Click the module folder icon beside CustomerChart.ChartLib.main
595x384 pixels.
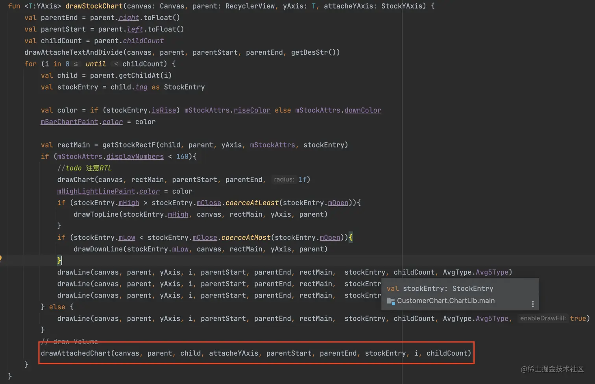click(391, 301)
